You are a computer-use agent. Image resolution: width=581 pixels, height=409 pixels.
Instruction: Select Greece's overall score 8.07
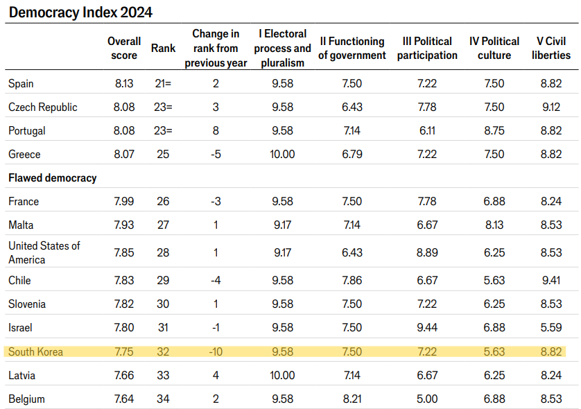click(x=125, y=155)
